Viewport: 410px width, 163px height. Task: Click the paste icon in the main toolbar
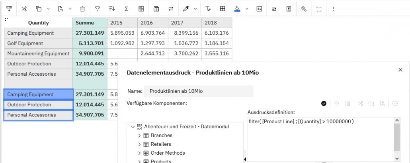coord(61,9)
